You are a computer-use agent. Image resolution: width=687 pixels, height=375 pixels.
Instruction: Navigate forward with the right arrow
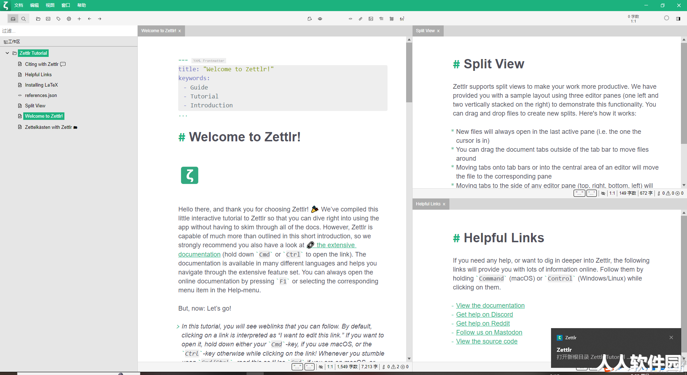pyautogui.click(x=100, y=19)
